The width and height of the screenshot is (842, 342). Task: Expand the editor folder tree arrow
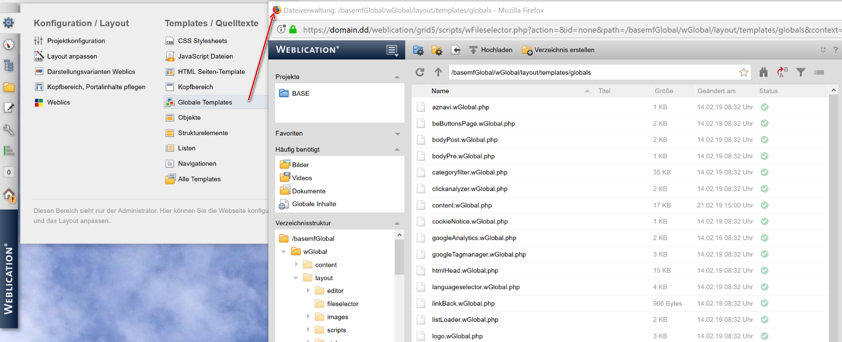[308, 290]
